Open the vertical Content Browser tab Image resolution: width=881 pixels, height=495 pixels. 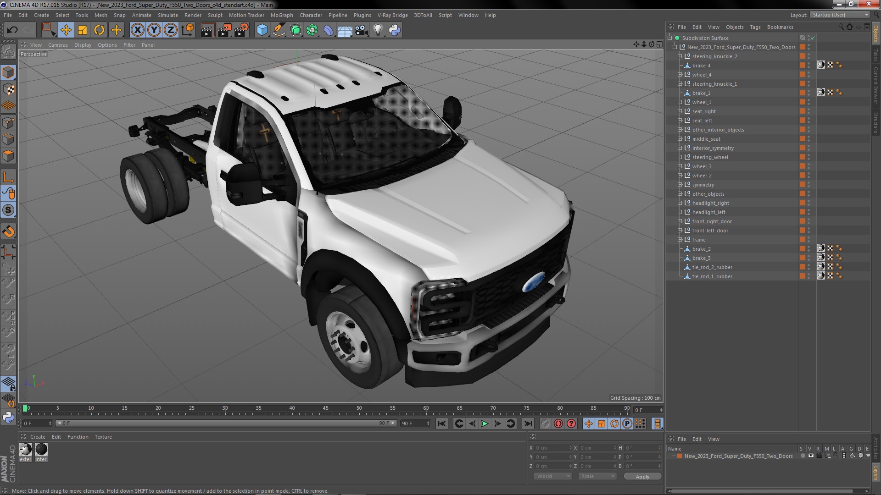click(875, 85)
